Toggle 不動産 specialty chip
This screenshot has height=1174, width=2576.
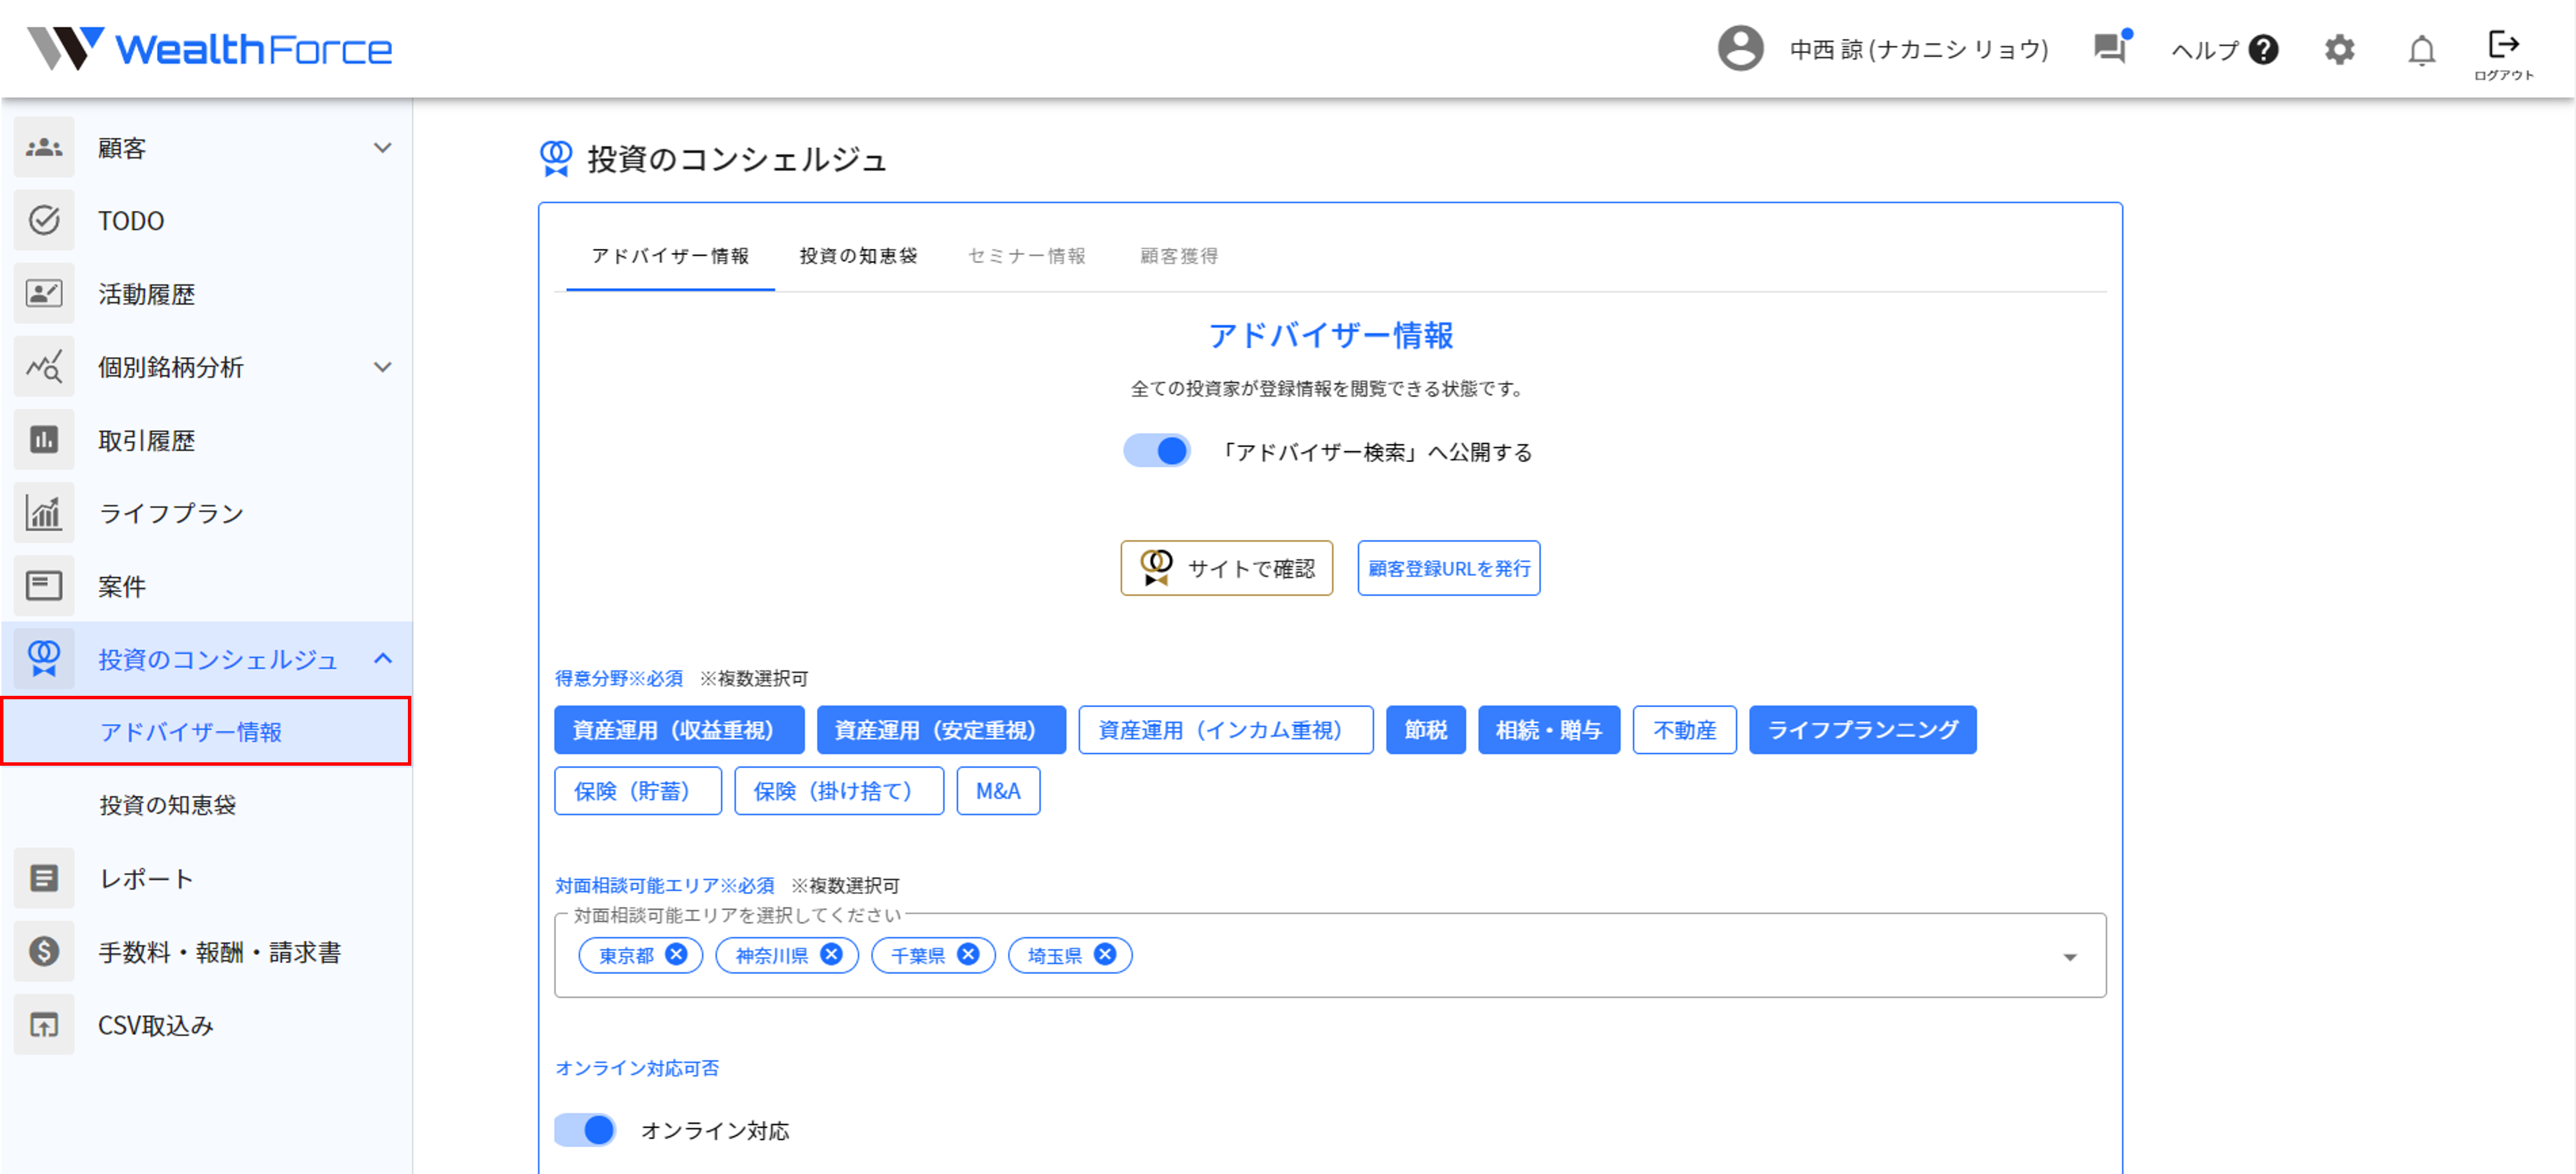click(1684, 730)
